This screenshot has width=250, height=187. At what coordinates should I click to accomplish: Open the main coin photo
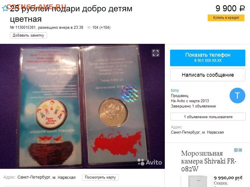(x=82, y=106)
